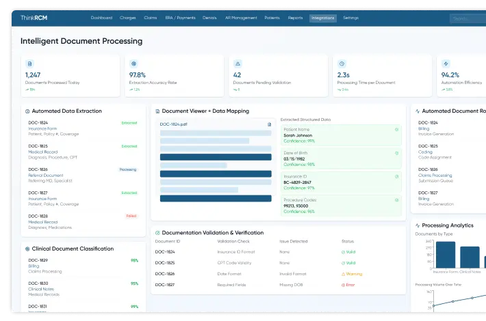Click the Automated Data Extraction panel icon
Screen dimensions: 486x321
tap(27, 111)
